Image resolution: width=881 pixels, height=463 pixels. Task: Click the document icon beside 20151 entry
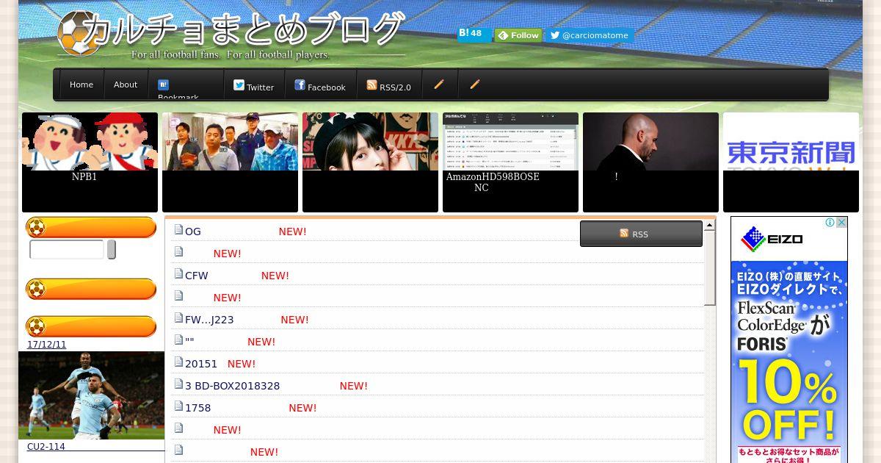(178, 362)
